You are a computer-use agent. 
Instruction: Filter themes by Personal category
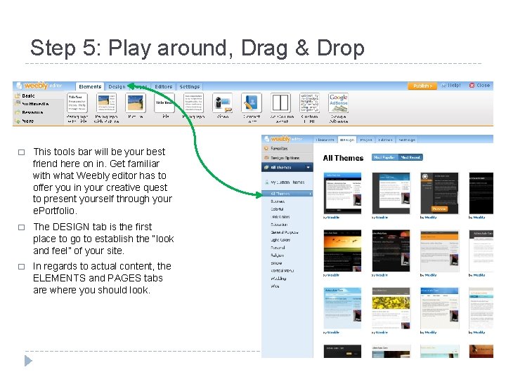pyautogui.click(x=278, y=248)
